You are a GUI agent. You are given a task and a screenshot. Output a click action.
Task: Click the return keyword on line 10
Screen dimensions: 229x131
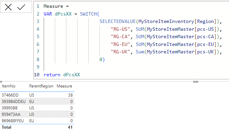click(52, 75)
